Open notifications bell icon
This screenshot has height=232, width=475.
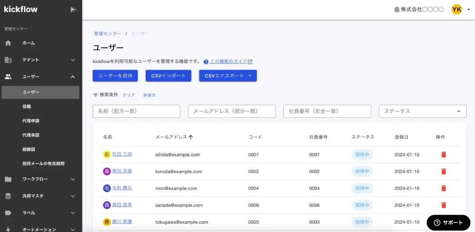click(x=397, y=9)
